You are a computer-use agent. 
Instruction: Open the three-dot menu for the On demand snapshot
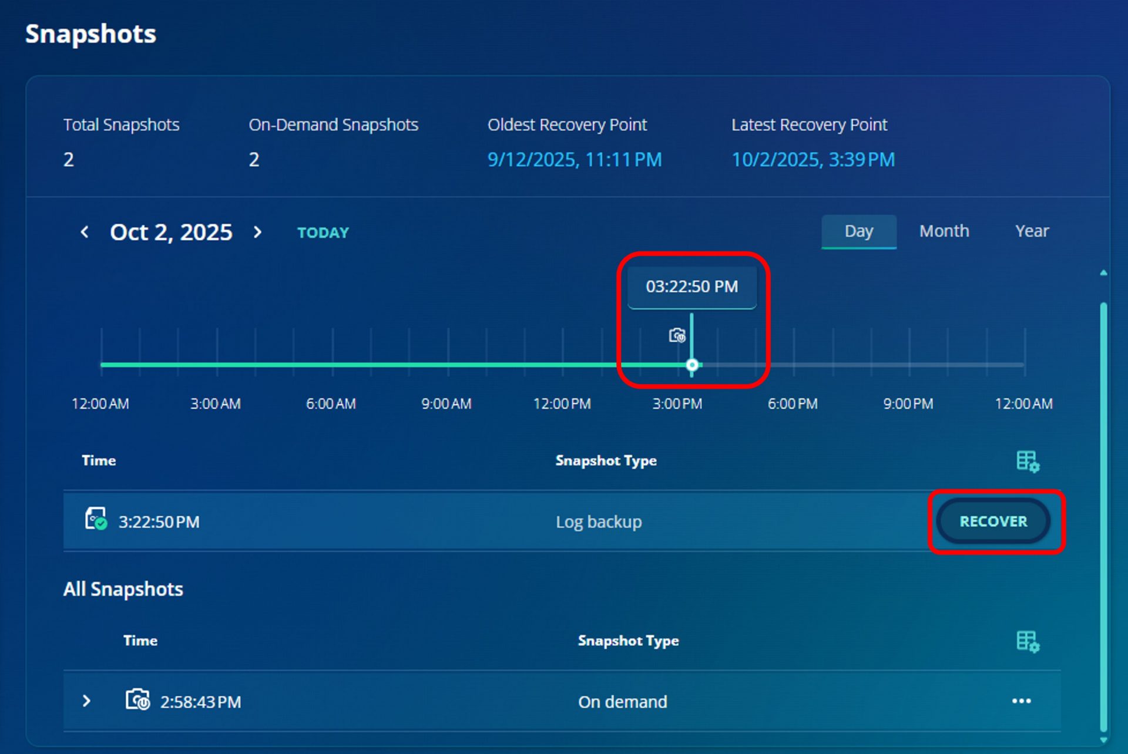tap(1021, 701)
